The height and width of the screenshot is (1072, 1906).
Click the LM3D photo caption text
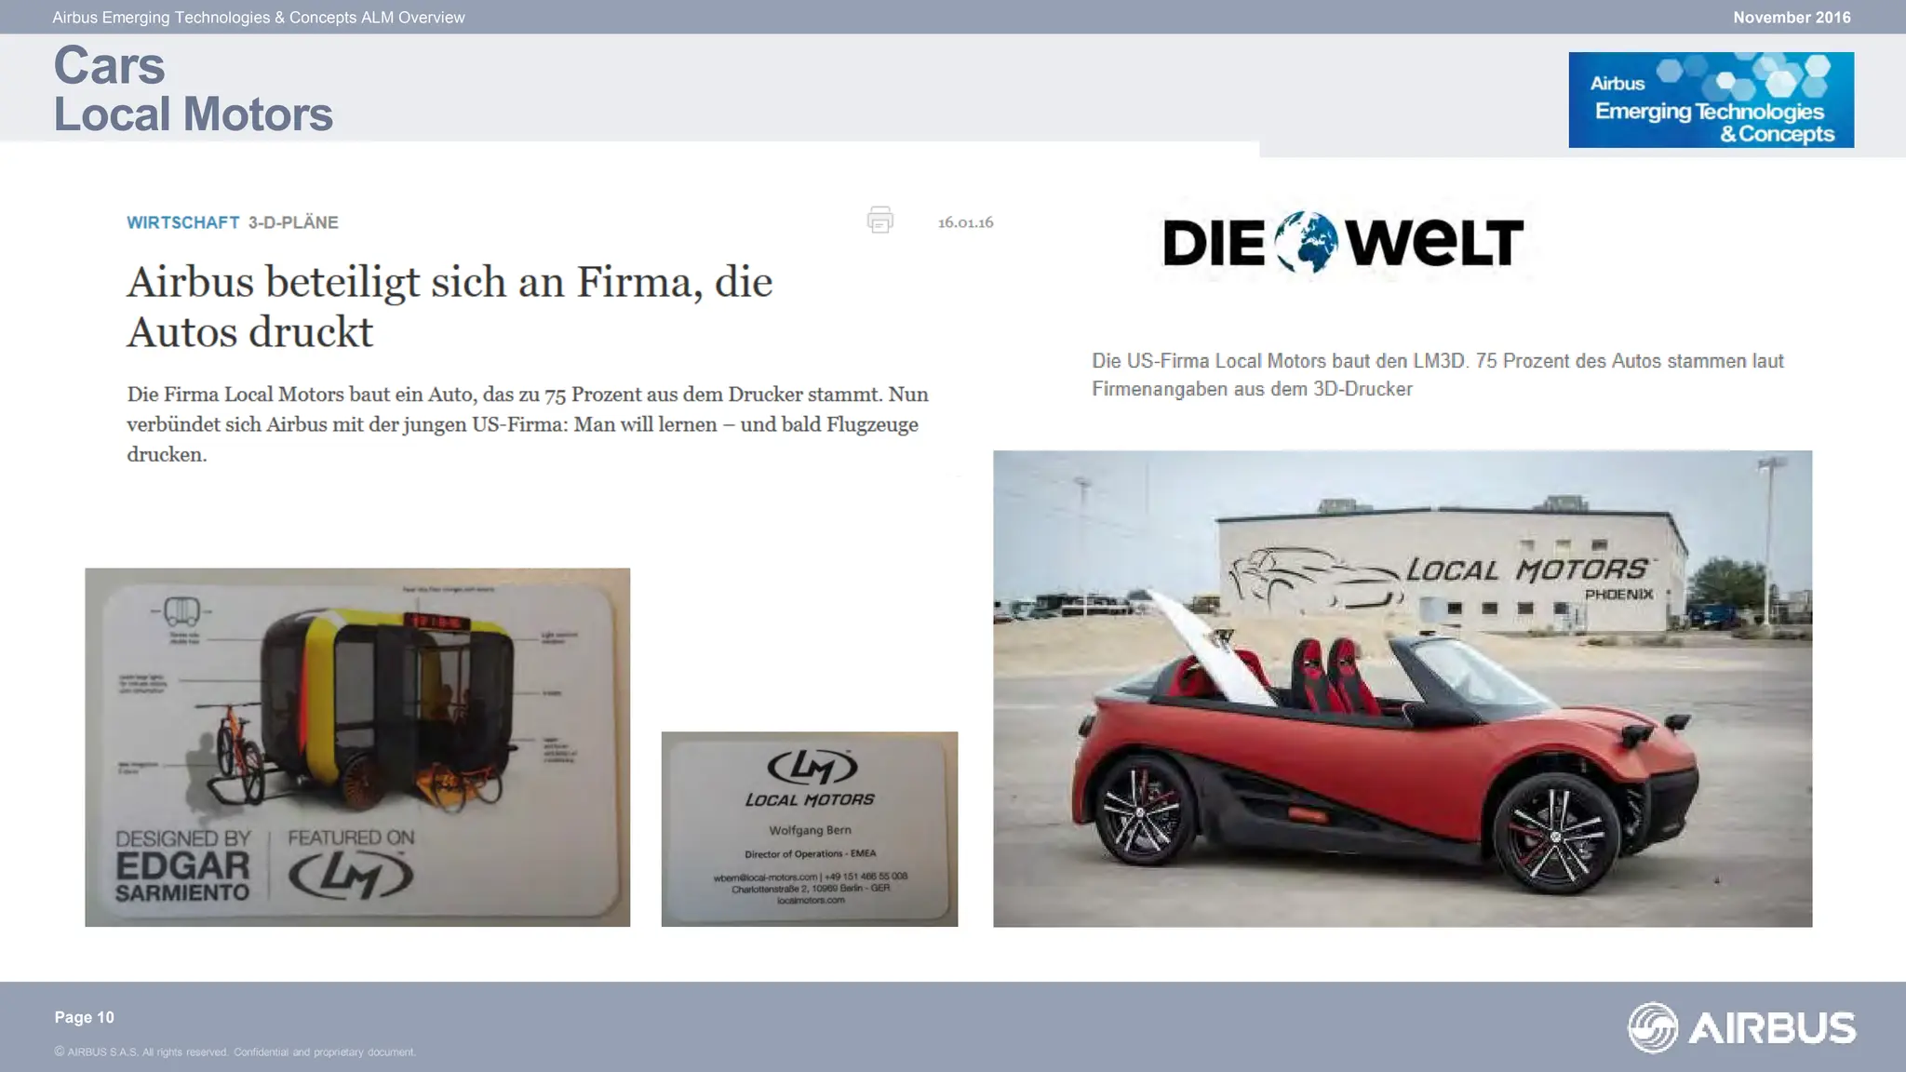pyautogui.click(x=1438, y=375)
